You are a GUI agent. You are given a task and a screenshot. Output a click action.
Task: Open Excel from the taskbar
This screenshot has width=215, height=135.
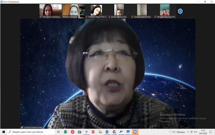pyautogui.click(x=66, y=132)
